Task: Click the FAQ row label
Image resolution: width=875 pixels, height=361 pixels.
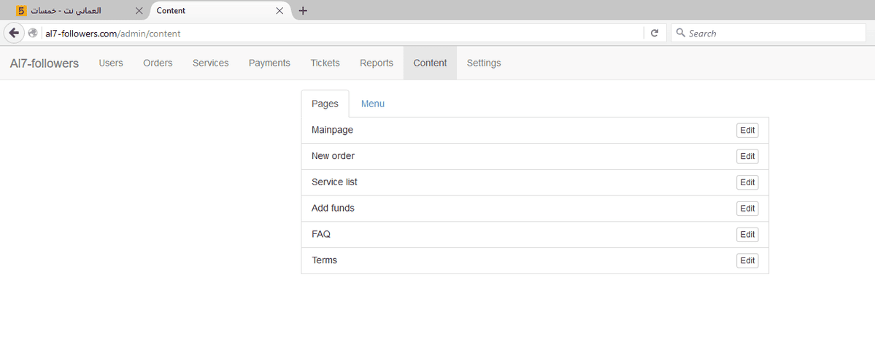Action: point(321,234)
